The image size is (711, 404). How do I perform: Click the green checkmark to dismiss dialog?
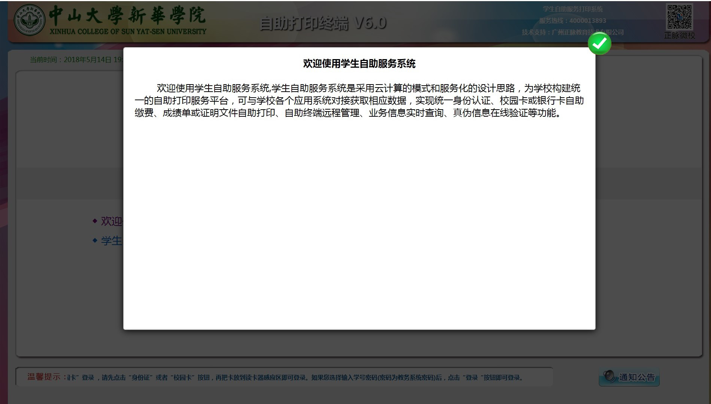(x=599, y=44)
